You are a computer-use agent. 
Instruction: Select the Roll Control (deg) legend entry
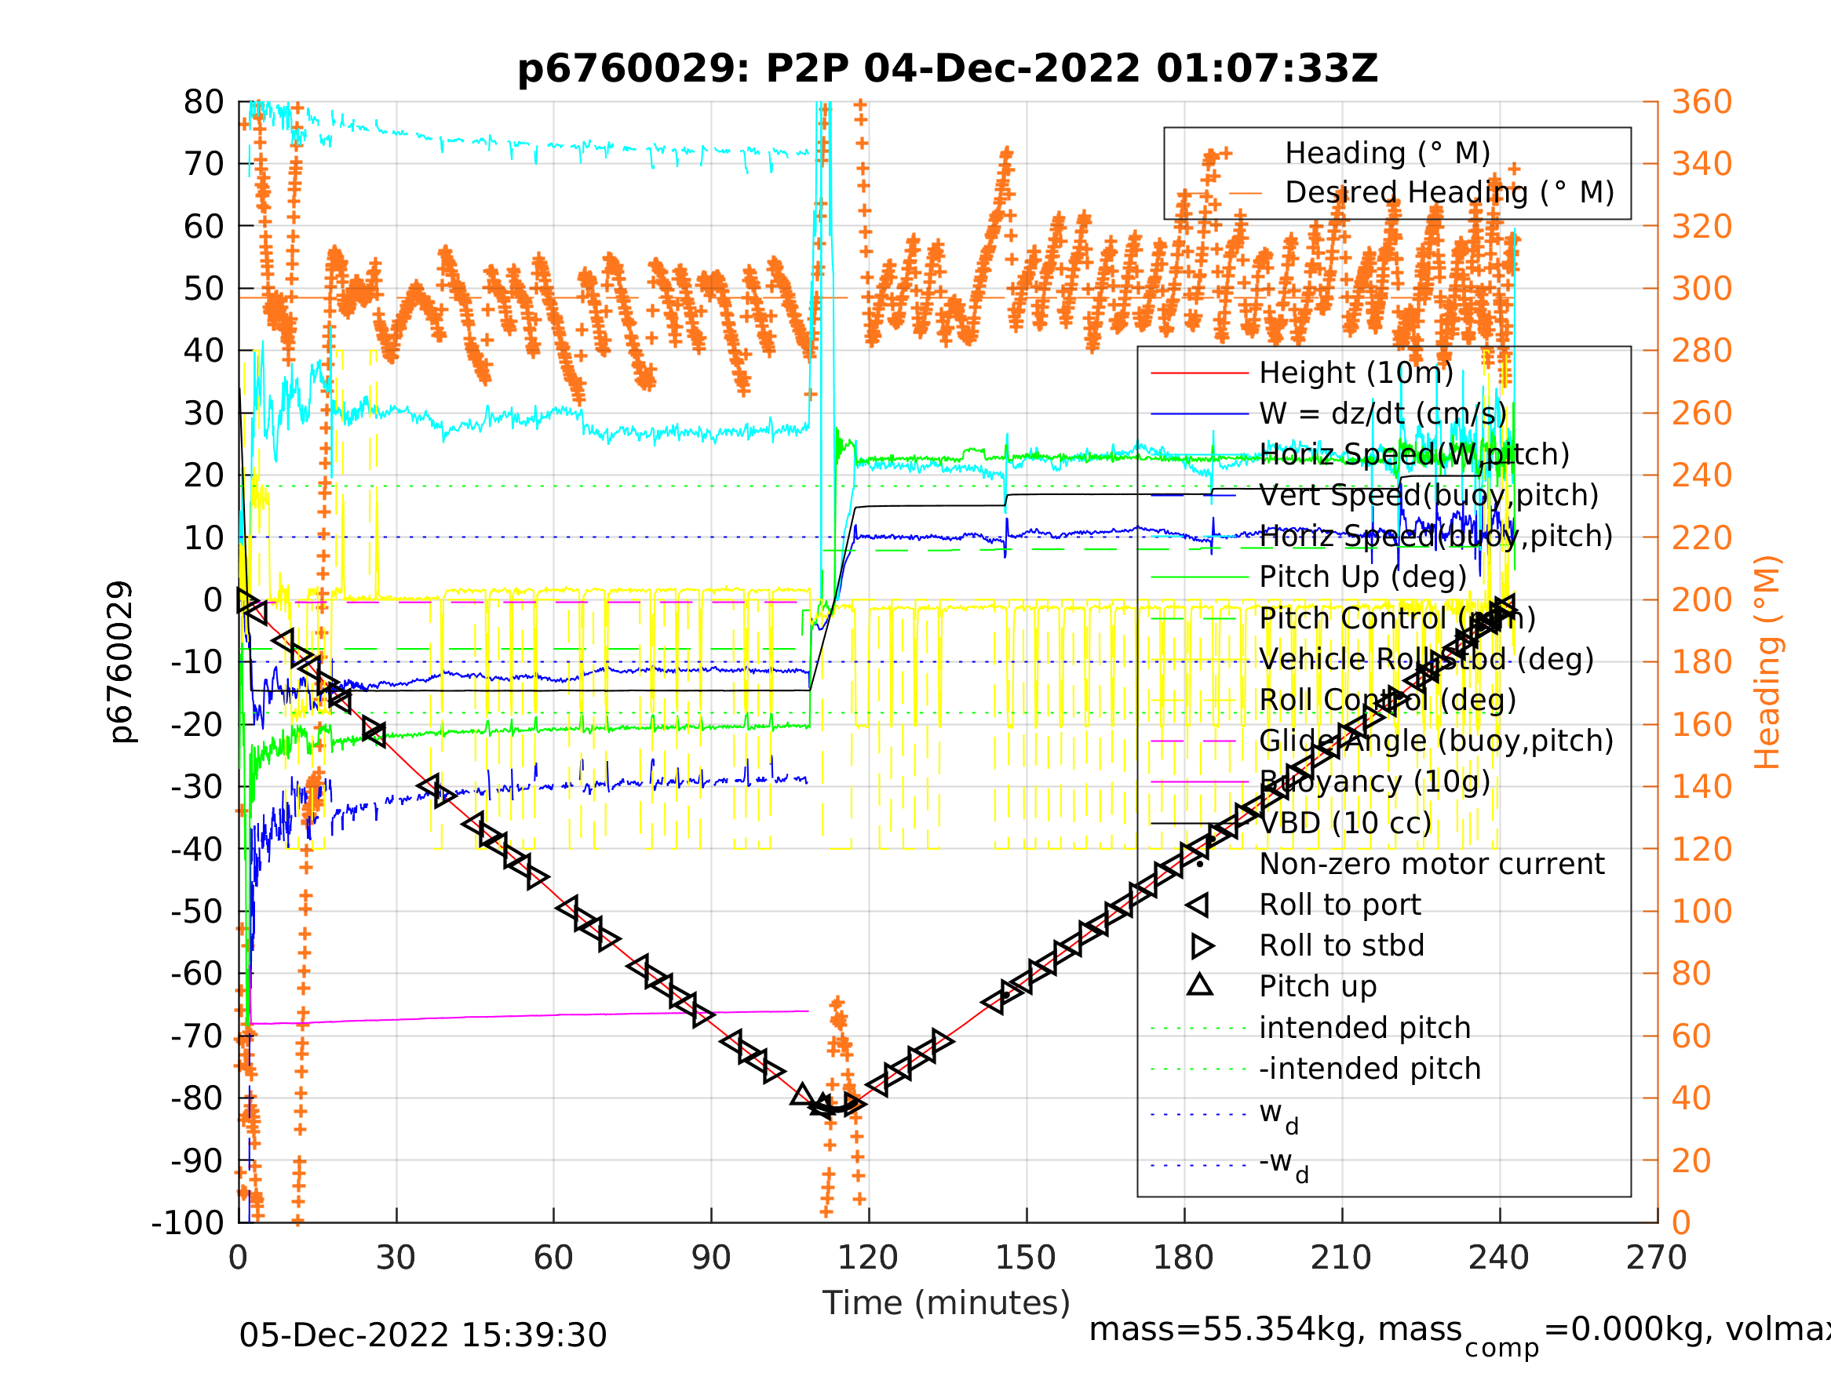pyautogui.click(x=1388, y=701)
